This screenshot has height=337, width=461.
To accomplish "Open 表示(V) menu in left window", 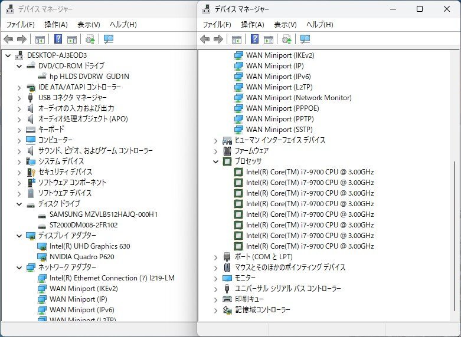I will tap(89, 24).
